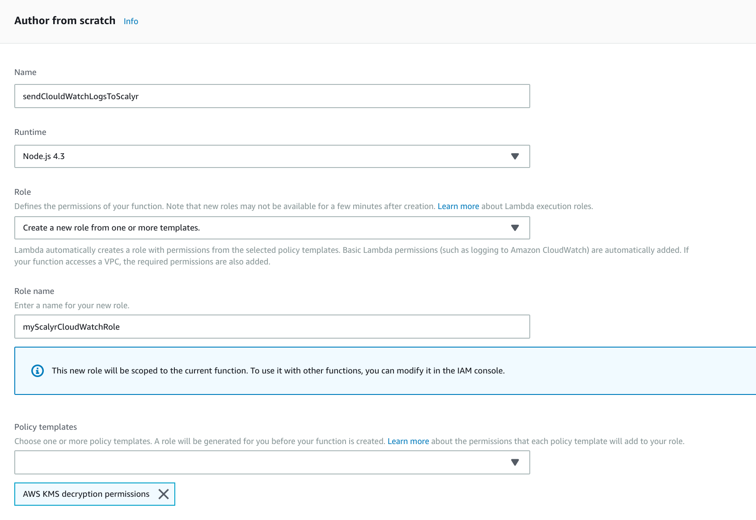This screenshot has height=520, width=756.
Task: Click the Name input field
Action: pyautogui.click(x=272, y=96)
